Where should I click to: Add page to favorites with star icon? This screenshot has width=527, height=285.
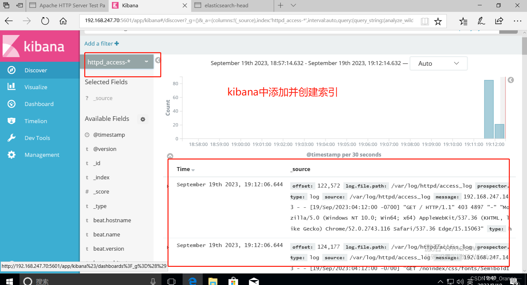point(438,21)
